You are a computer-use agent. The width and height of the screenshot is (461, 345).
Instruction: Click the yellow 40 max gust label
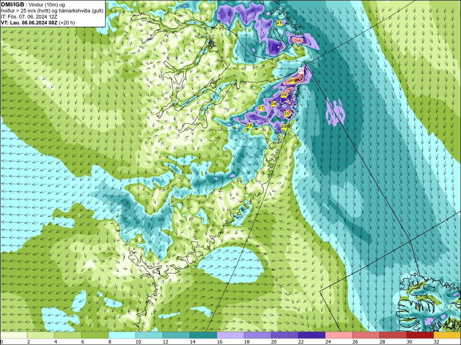coord(292,80)
